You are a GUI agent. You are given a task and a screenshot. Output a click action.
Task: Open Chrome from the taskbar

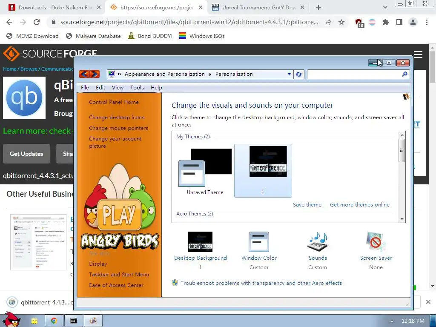pos(54,321)
